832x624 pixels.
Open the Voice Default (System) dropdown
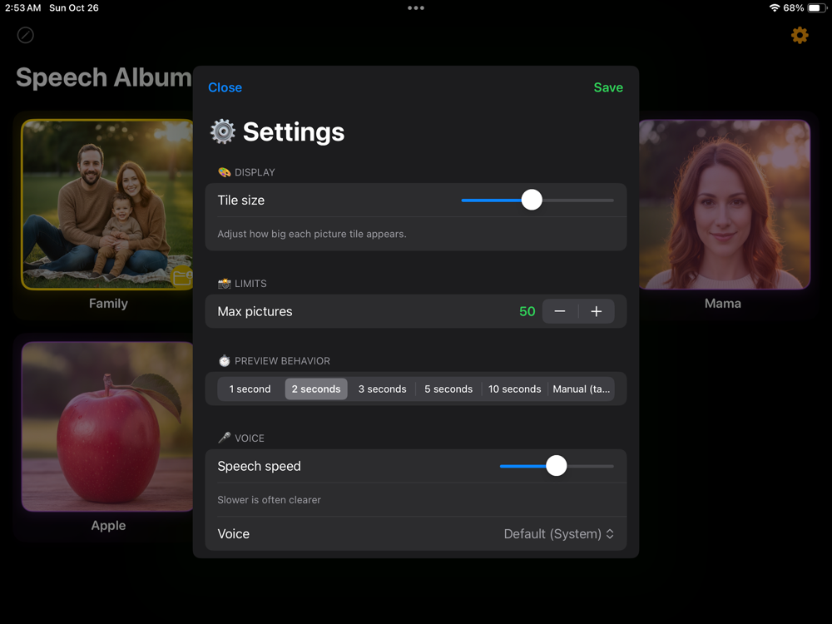point(559,534)
